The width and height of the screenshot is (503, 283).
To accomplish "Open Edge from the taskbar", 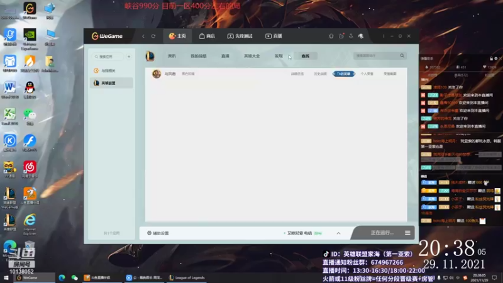I will (x=62, y=277).
